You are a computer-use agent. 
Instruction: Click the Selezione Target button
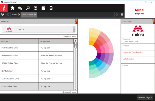click(x=145, y=98)
